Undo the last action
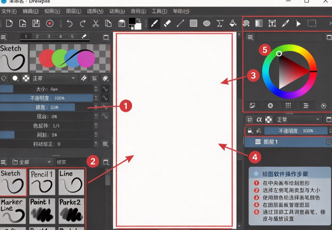The image size is (332, 230). click(x=69, y=23)
